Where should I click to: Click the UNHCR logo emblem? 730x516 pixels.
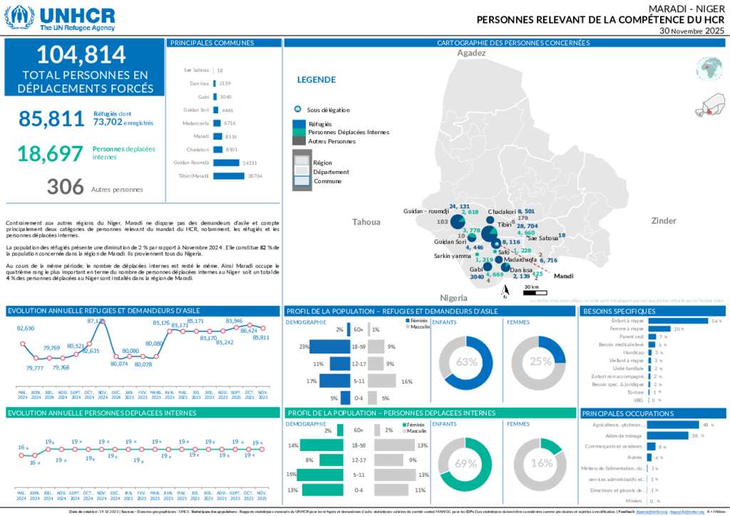click(19, 17)
